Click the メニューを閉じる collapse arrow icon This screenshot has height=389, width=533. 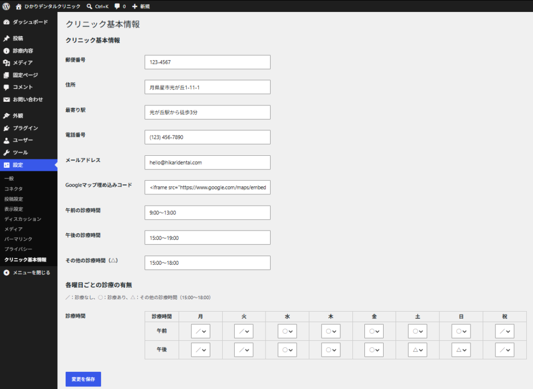(6, 273)
